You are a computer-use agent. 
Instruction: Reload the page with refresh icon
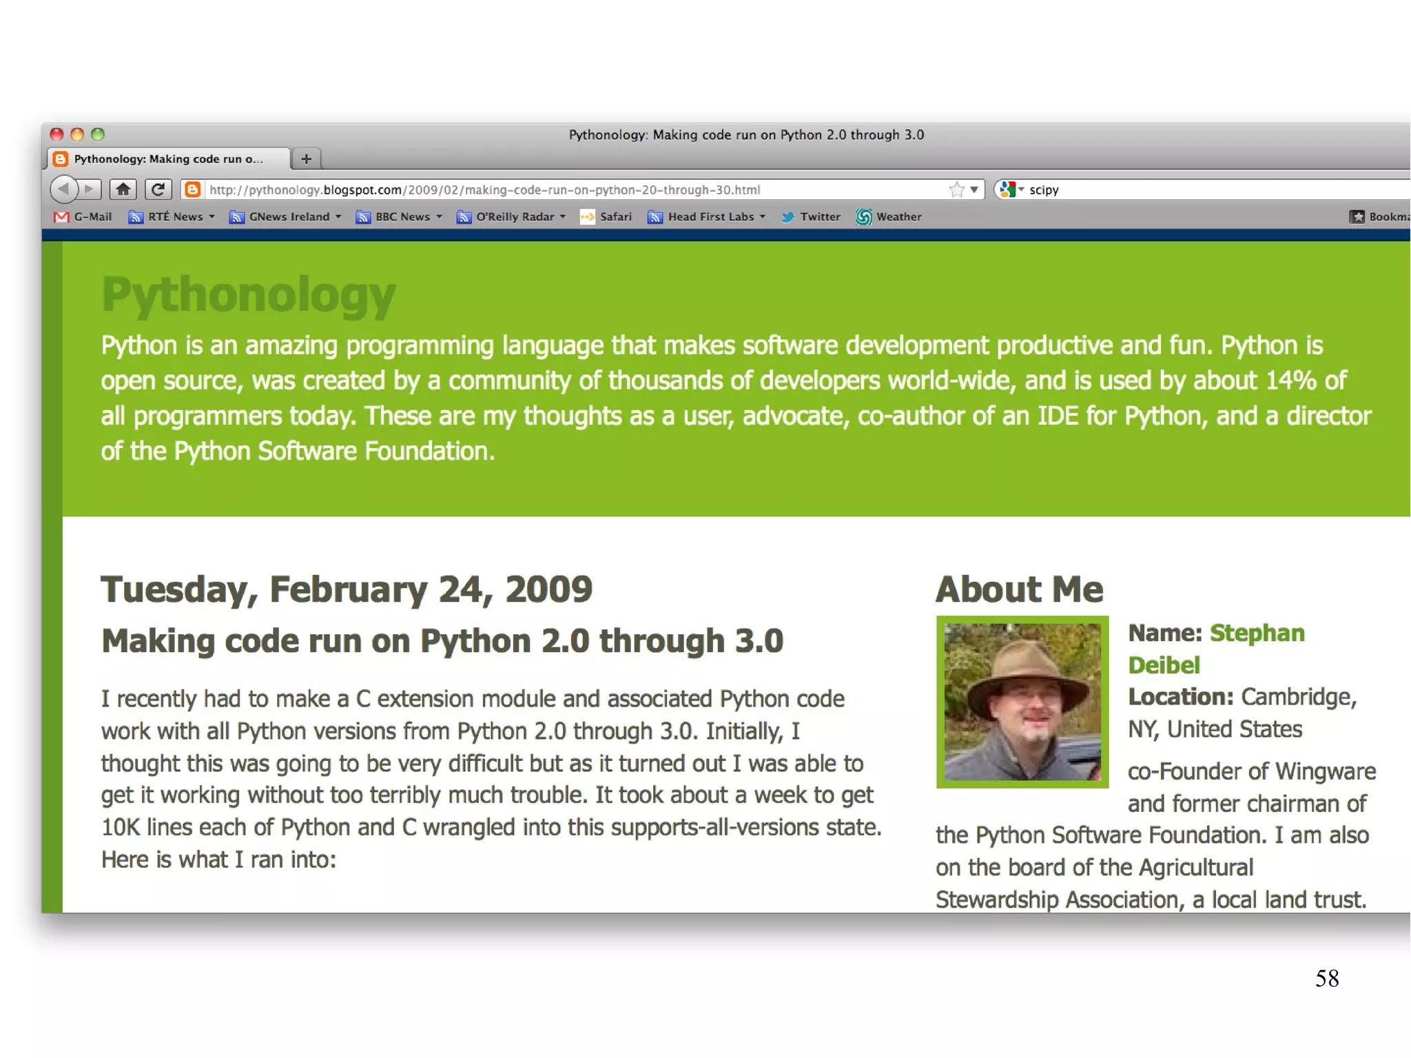[158, 189]
